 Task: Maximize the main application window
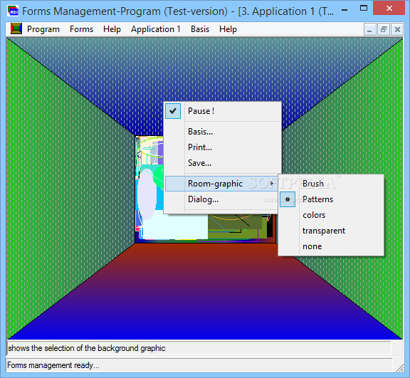364,9
